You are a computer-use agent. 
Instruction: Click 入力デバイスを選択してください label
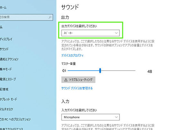click(79, 110)
